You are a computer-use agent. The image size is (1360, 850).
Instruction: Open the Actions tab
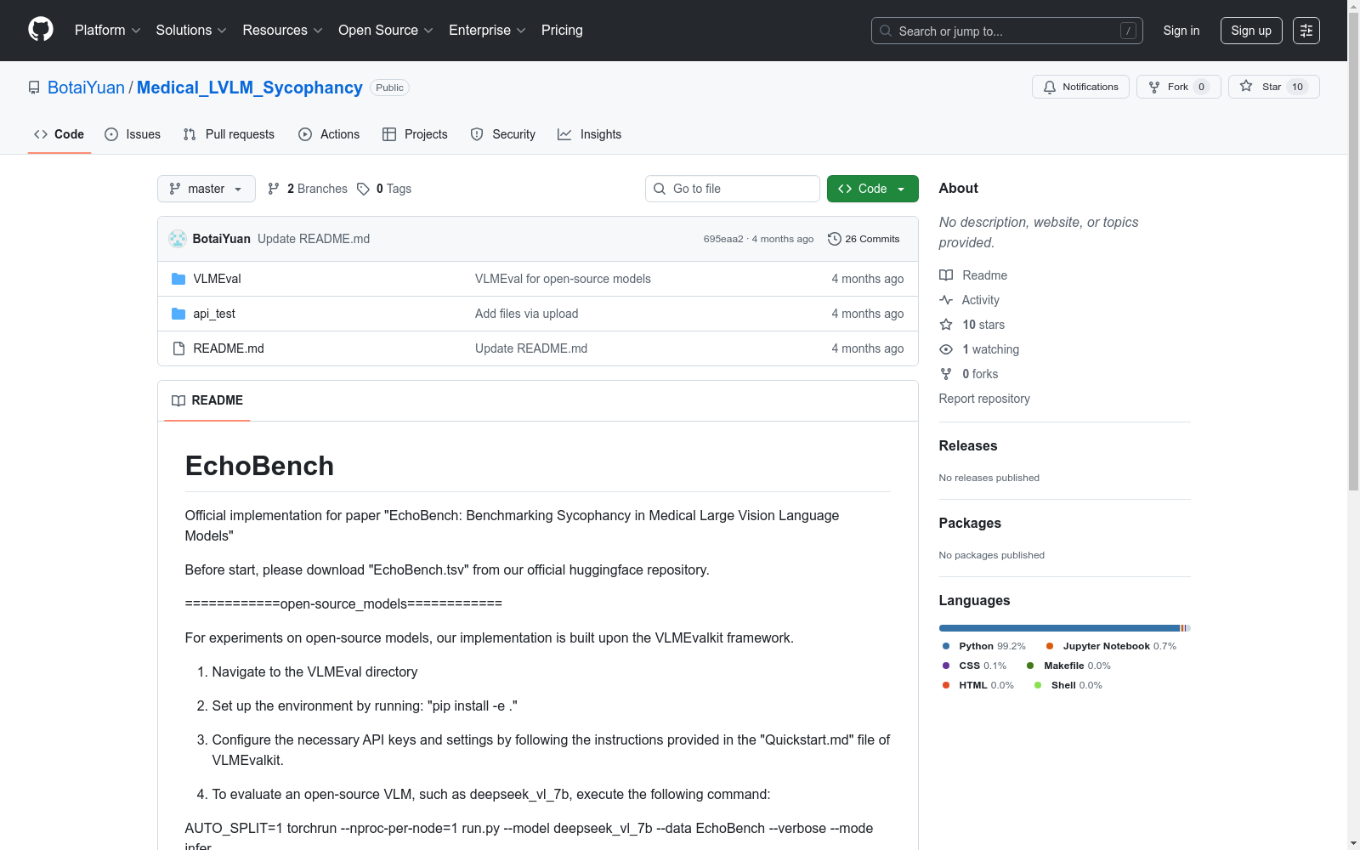tap(329, 134)
